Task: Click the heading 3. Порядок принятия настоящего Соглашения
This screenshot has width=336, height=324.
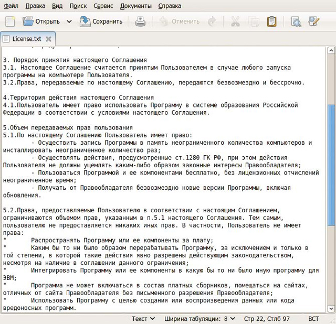Action: [x=75, y=60]
